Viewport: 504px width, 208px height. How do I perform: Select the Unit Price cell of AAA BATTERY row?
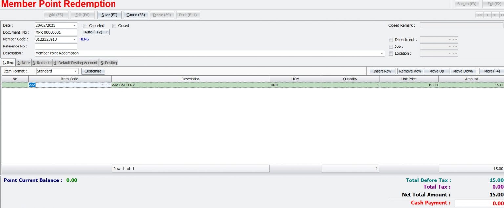point(409,85)
